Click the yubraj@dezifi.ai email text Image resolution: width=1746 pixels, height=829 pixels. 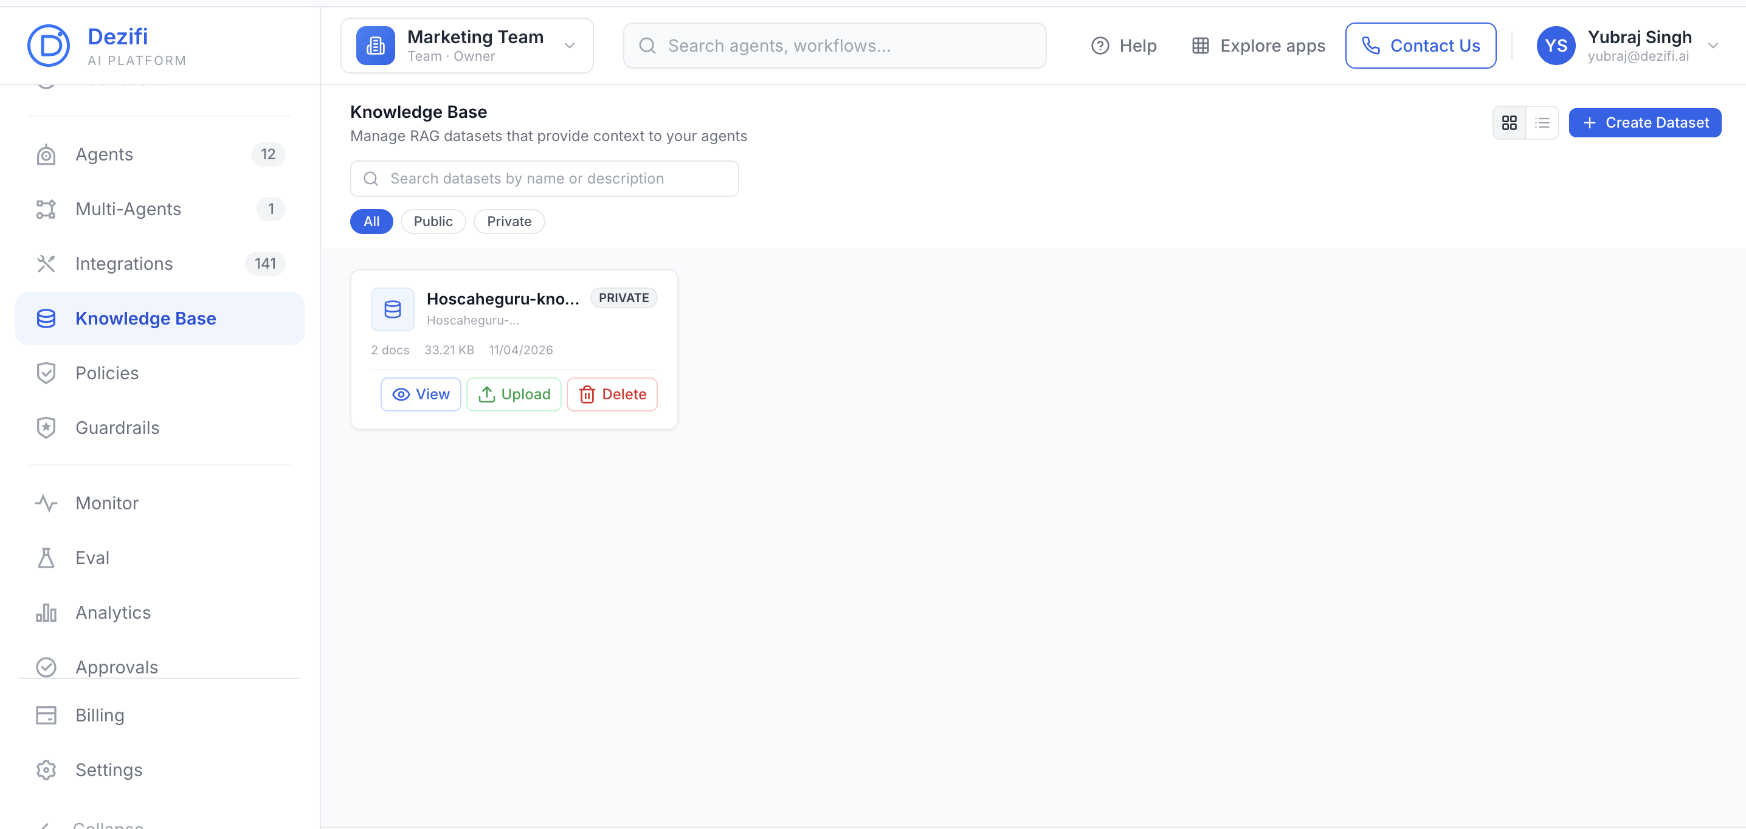pyautogui.click(x=1638, y=57)
